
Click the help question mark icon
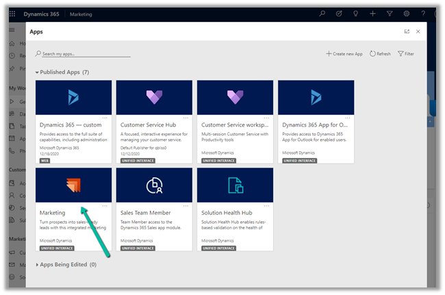point(422,14)
